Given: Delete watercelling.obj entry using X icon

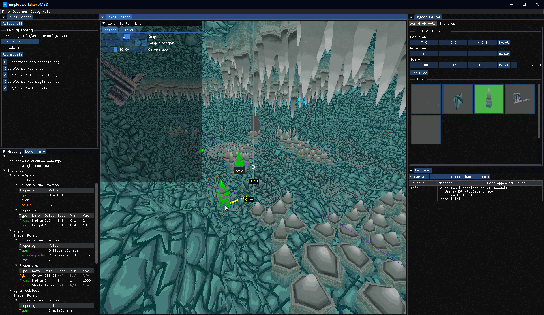Looking at the screenshot, I should click(x=5, y=88).
